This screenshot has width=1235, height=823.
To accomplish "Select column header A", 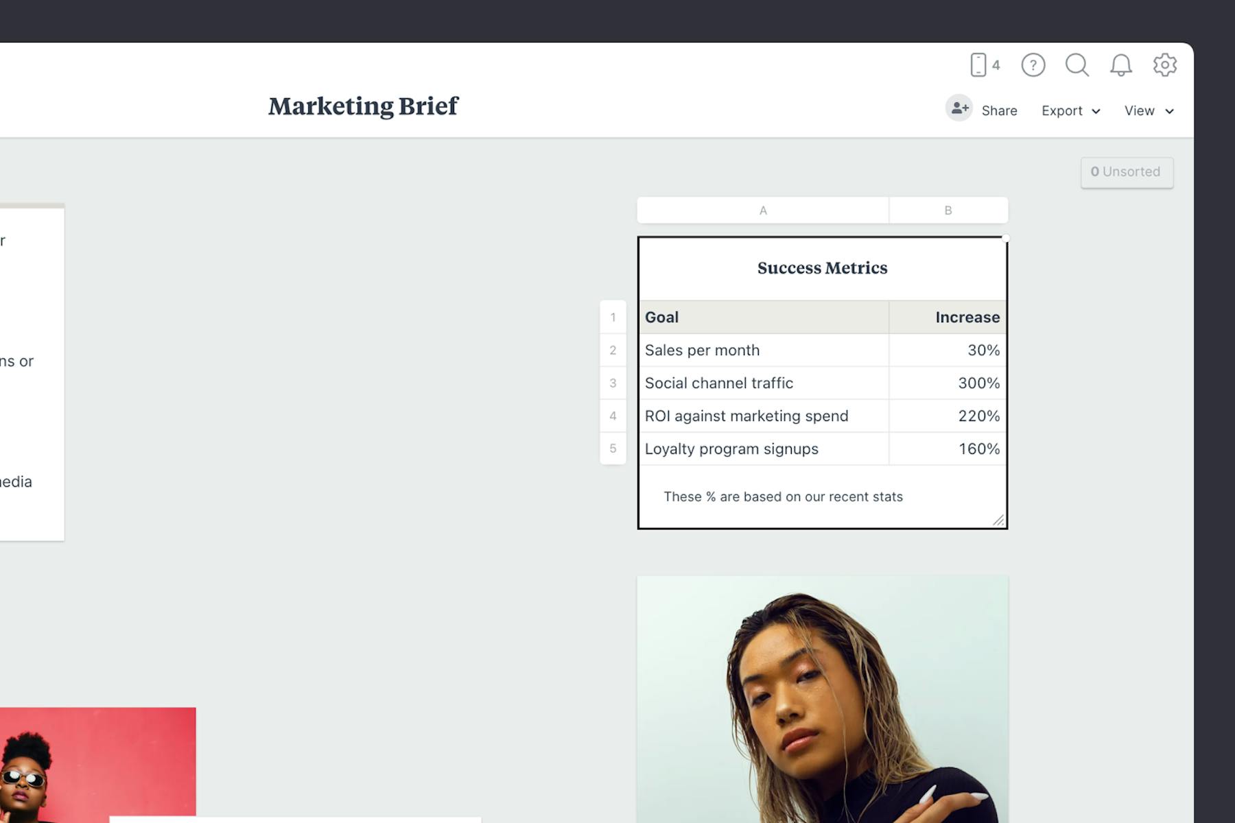I will point(763,211).
